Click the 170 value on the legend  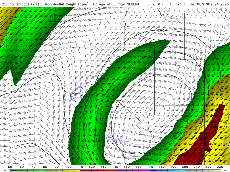tap(150, 167)
